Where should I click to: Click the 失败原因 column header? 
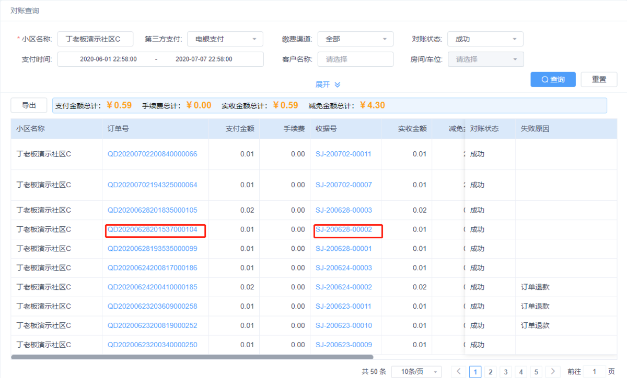click(x=566, y=129)
